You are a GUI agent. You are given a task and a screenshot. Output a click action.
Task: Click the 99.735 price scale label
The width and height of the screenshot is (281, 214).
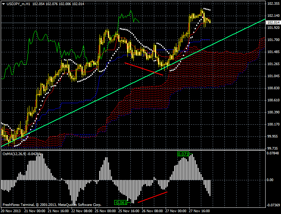[272, 148]
